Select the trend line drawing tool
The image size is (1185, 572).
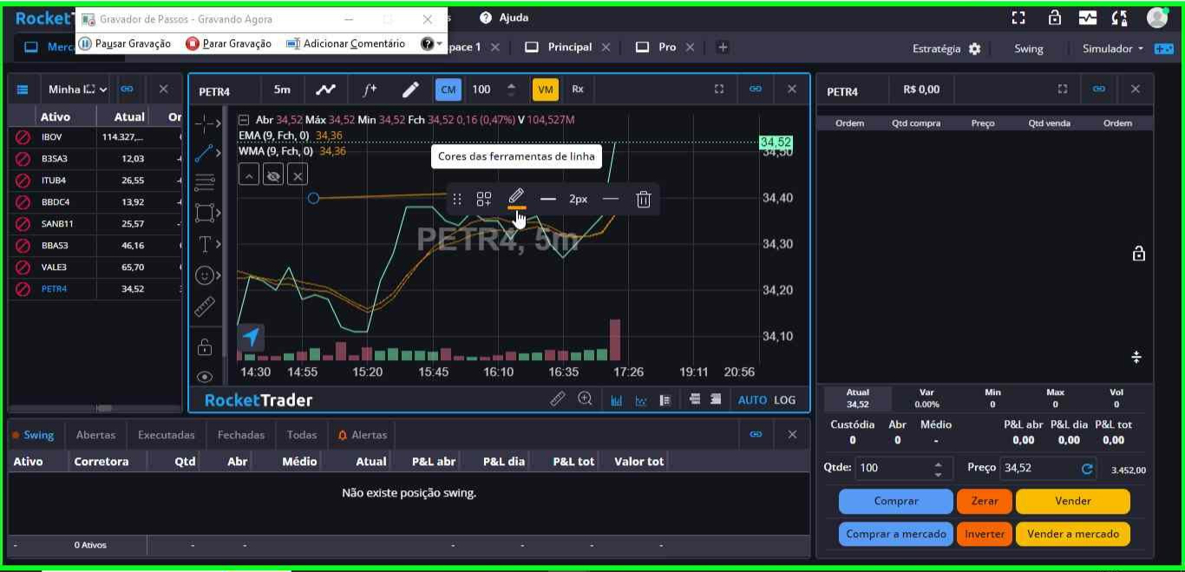pyautogui.click(x=205, y=154)
